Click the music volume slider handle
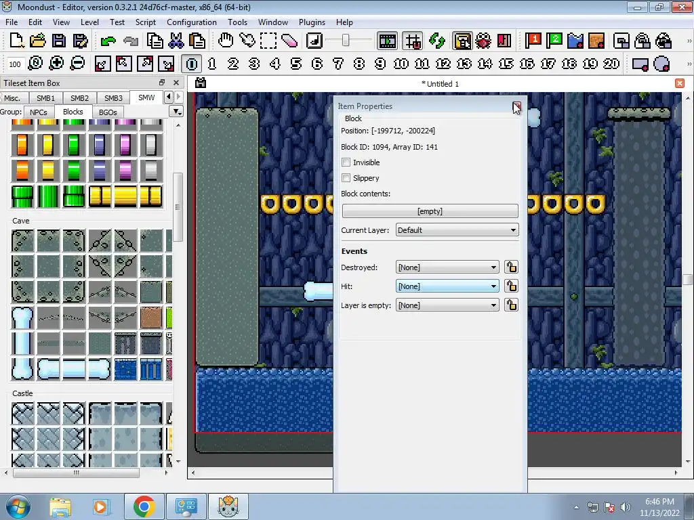Image resolution: width=694 pixels, height=520 pixels. pos(346,41)
